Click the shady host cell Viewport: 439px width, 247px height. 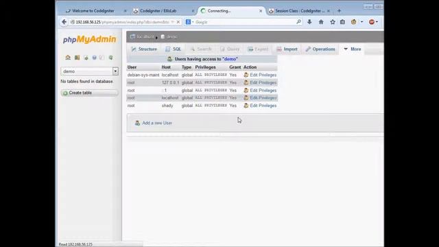click(x=167, y=106)
